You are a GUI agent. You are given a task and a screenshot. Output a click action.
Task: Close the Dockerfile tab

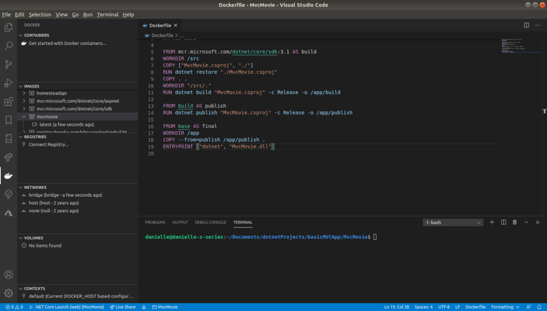176,26
